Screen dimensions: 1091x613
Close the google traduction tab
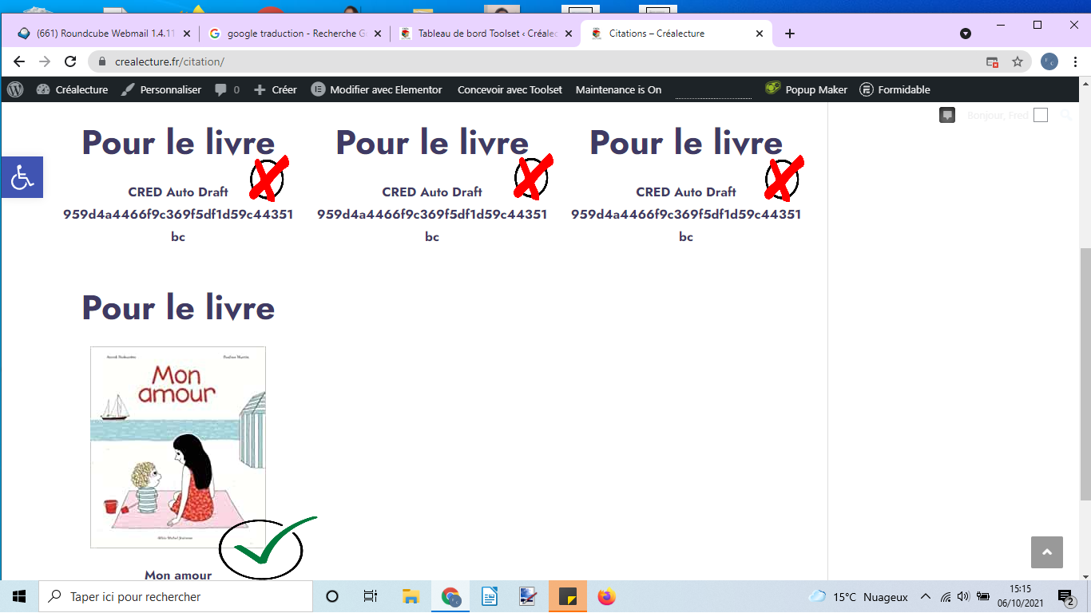coord(378,34)
